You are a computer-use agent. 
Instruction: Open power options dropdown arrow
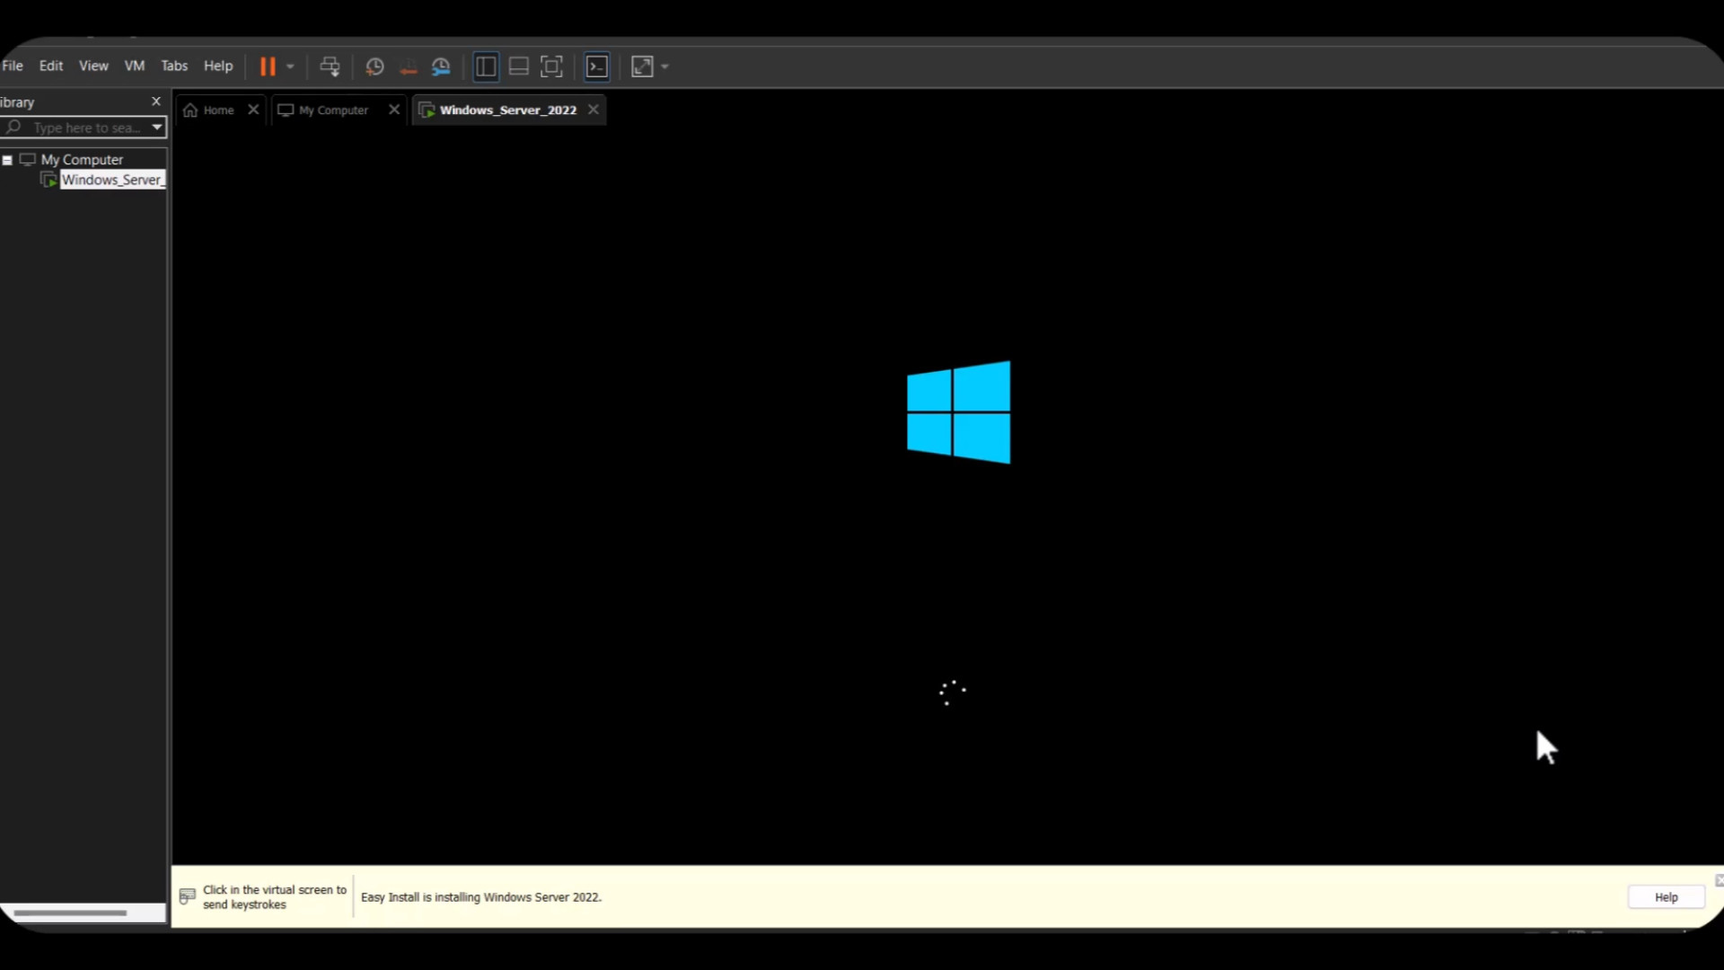(x=290, y=66)
